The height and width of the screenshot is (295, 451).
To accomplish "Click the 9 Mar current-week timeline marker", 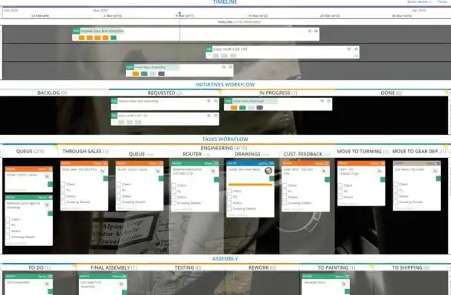I will pyautogui.click(x=185, y=16).
